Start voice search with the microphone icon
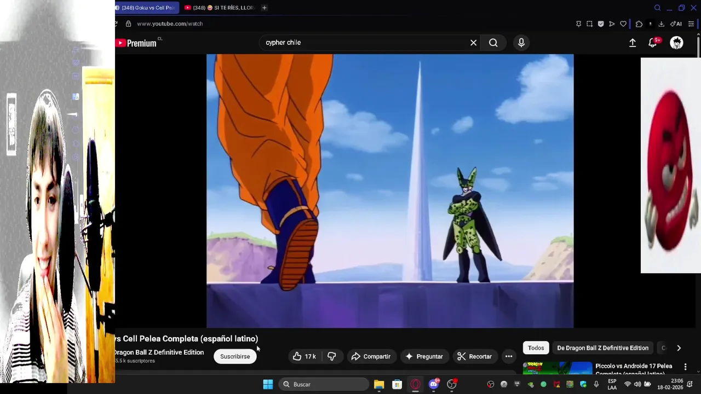Viewport: 701px width, 394px height. 521,43
